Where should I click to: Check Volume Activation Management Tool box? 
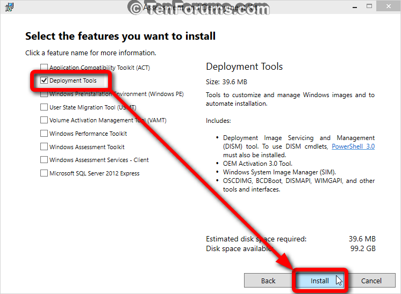[44, 120]
